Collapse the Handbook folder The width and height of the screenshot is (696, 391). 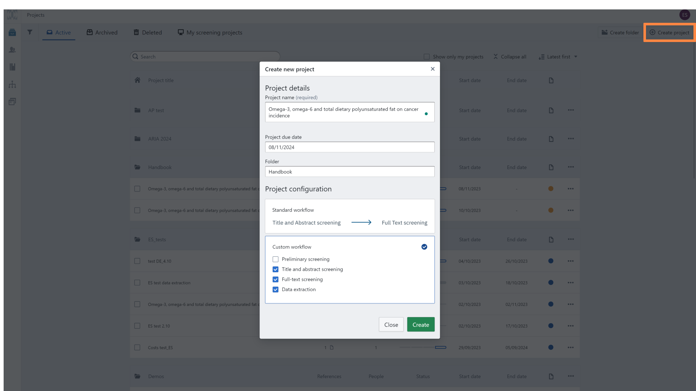137,167
